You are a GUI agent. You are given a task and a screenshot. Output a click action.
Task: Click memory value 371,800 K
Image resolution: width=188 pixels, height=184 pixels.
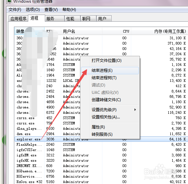(177, 43)
